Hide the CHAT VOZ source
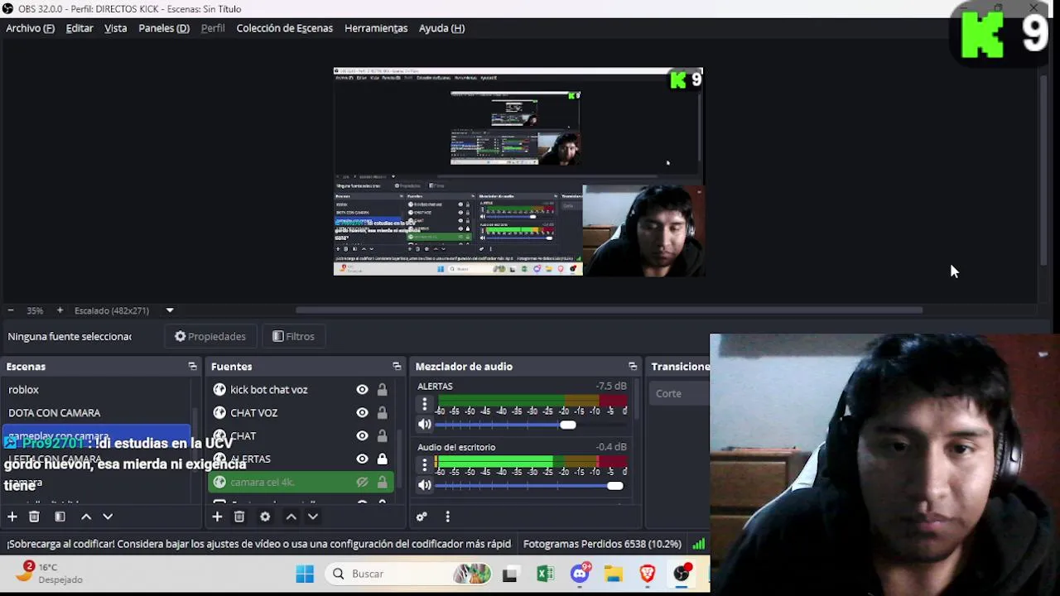Screen dimensions: 1060x596 click(362, 412)
